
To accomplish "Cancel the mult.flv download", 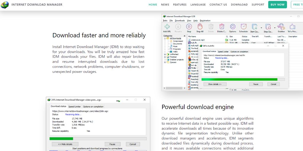I will tap(273, 84).
